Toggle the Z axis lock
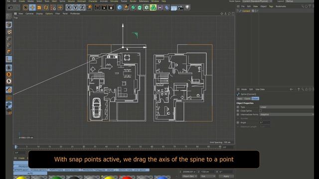Image resolution: width=319 pixels, height=179 pixels. click(x=82, y=7)
